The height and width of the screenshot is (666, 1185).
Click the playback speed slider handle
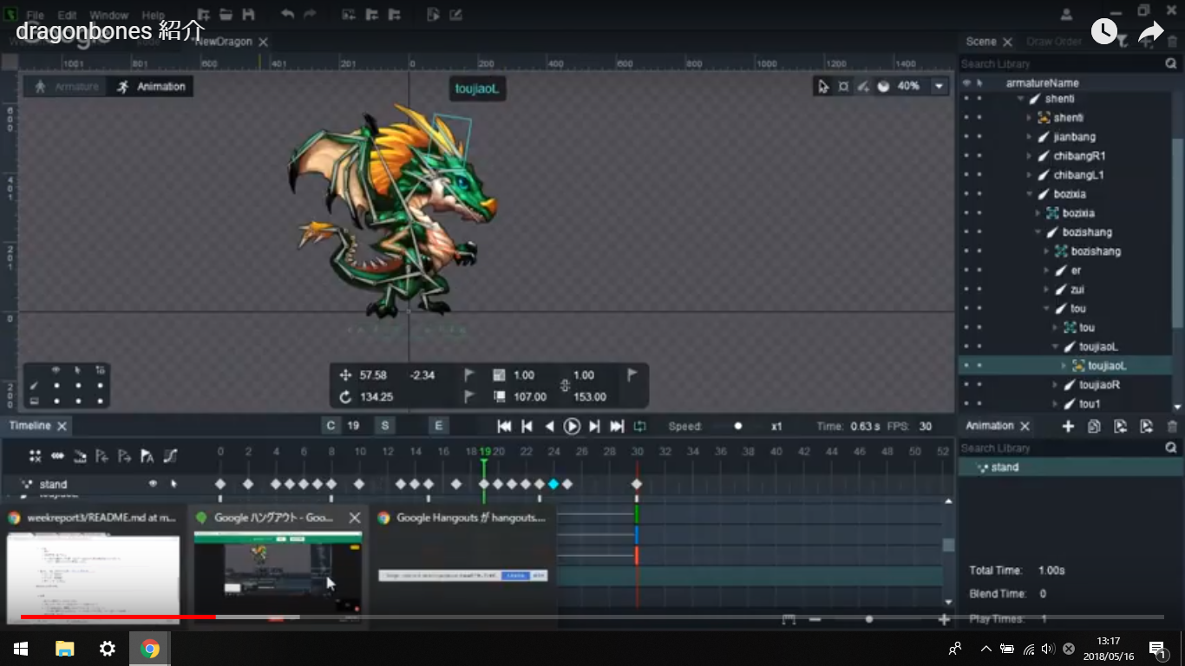pyautogui.click(x=738, y=426)
